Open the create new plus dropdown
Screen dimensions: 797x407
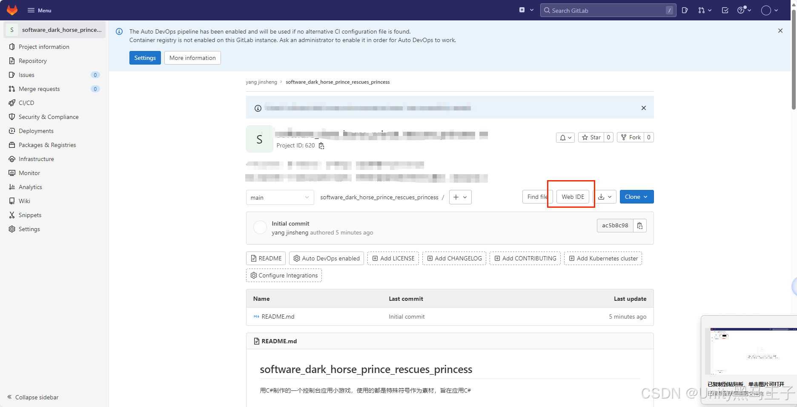pos(526,10)
